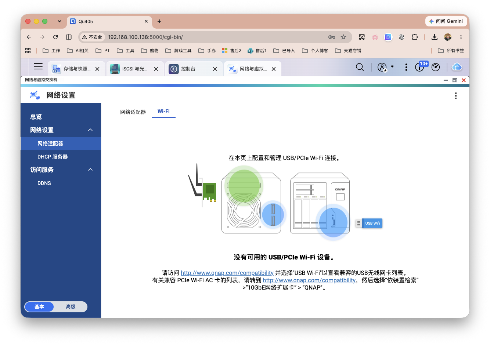Open the network settings three-dot menu
490x345 pixels.
point(456,95)
